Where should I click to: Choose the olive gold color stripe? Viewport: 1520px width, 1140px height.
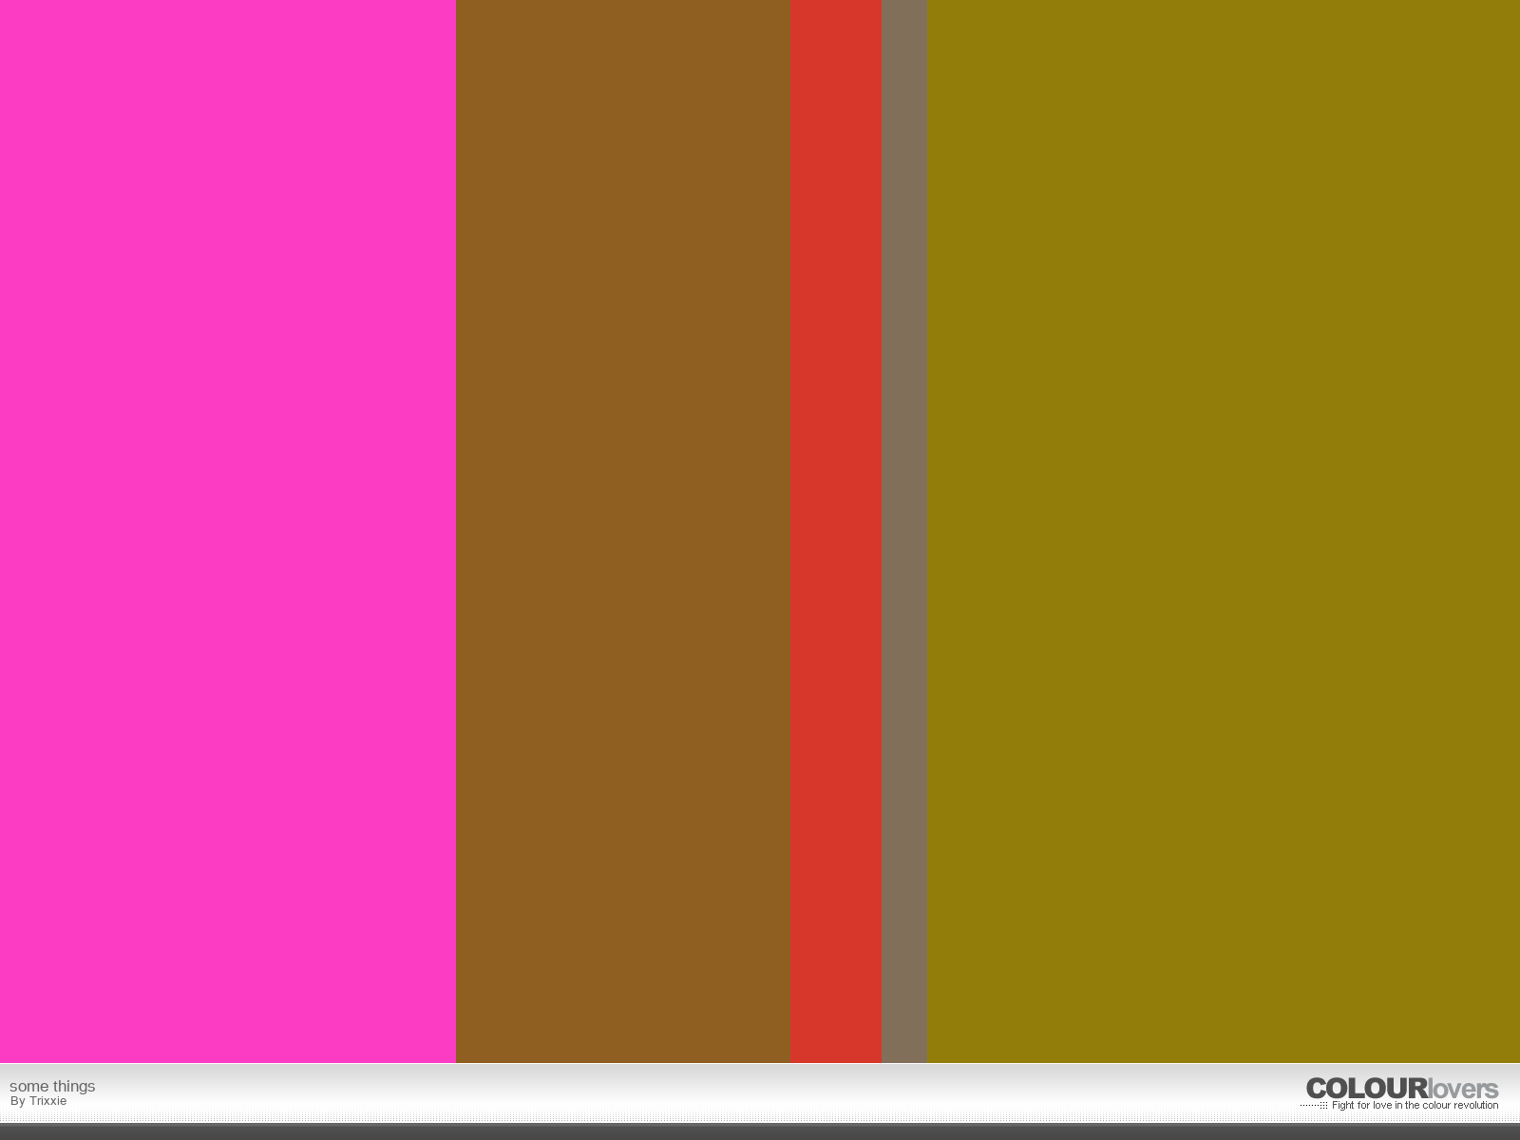point(1224,531)
